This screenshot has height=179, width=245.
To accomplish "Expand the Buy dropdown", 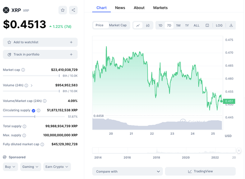I will (x=10, y=167).
